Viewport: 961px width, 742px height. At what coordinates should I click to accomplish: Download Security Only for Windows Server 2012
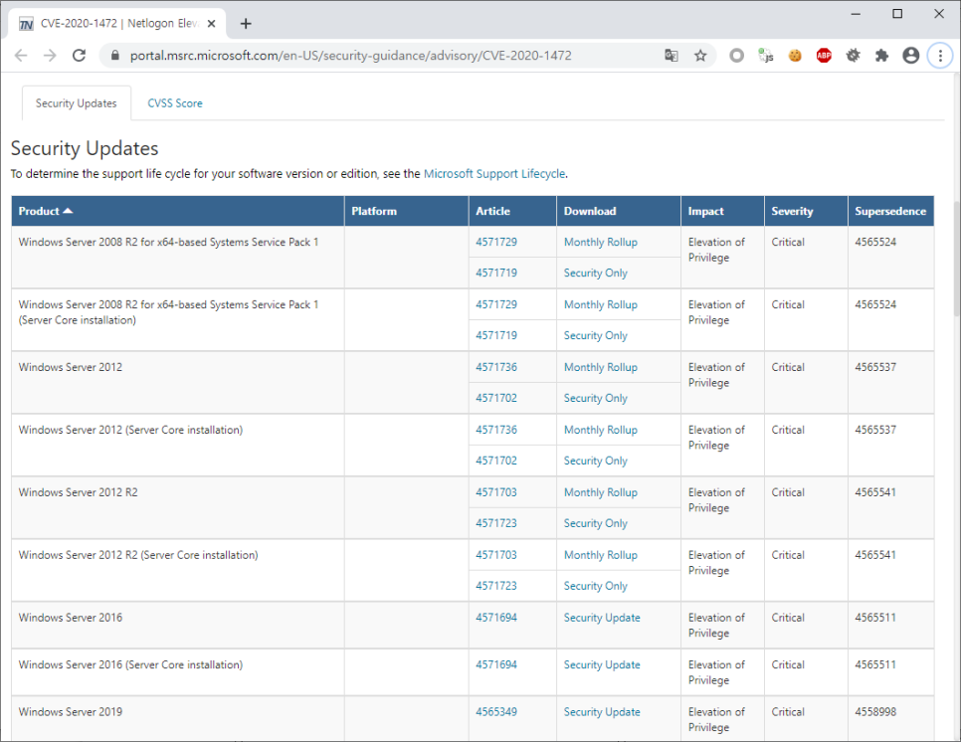point(596,398)
